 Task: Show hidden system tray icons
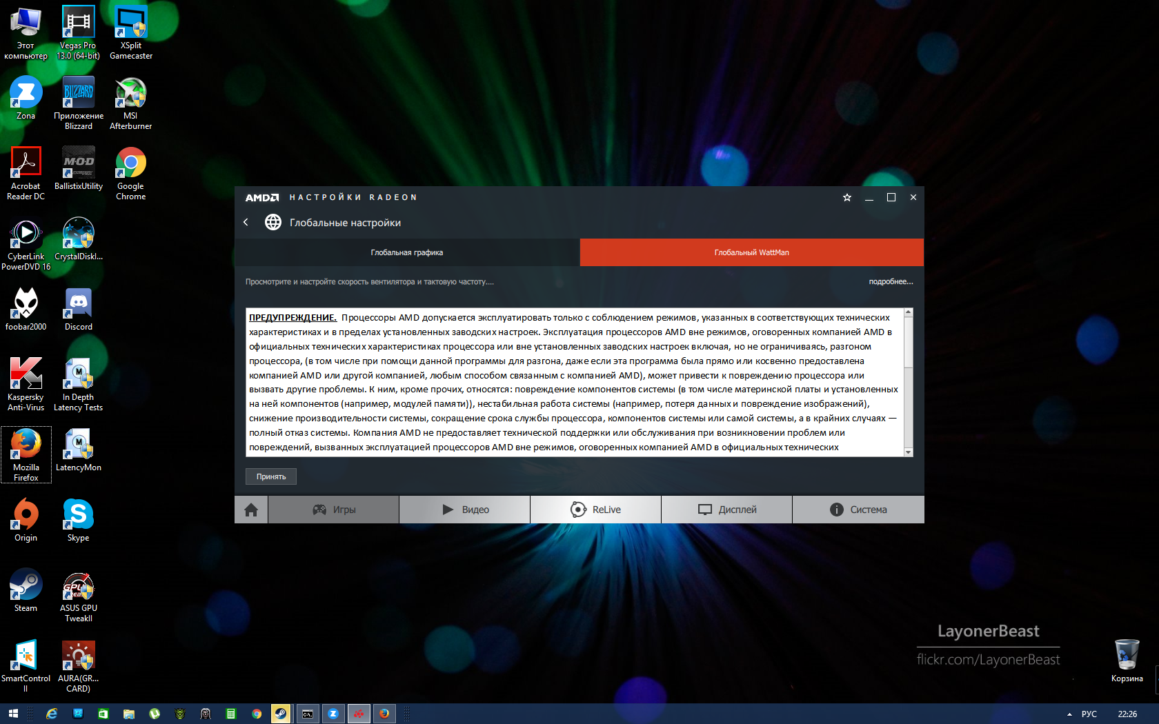point(1069,714)
